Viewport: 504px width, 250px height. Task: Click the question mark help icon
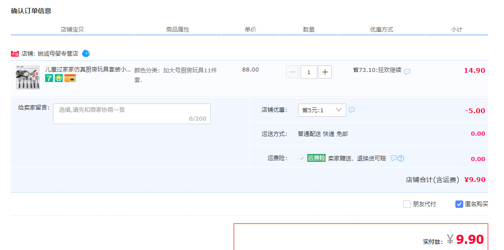coord(401,158)
